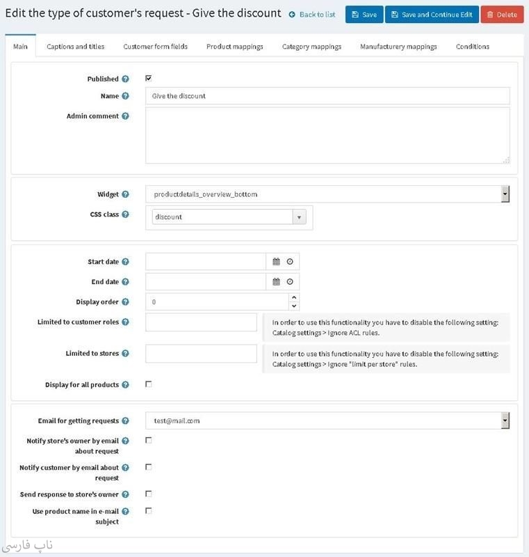Screen dimensions: 529x557
Task: Click into the Admin comment text area
Action: (x=327, y=135)
